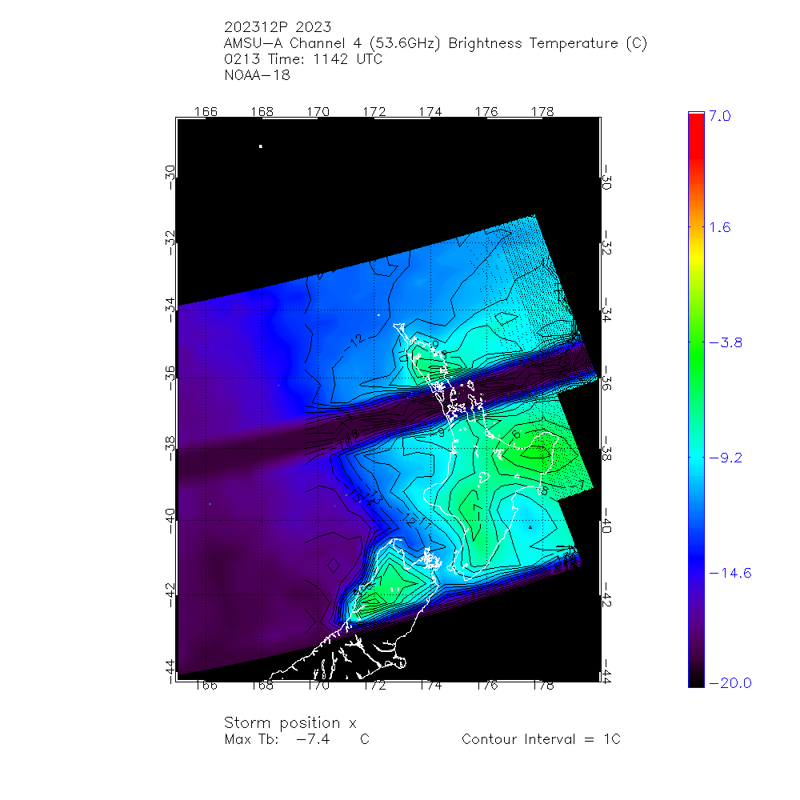Image resolution: width=800 pixels, height=800 pixels.
Task: Click the '-9.2' color bar label
Action: click(726, 458)
